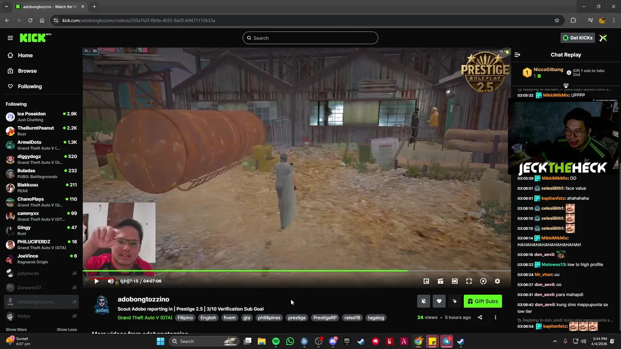The width and height of the screenshot is (621, 349).
Task: Open PHILUCIFERDZ channel
Action: [41, 245]
